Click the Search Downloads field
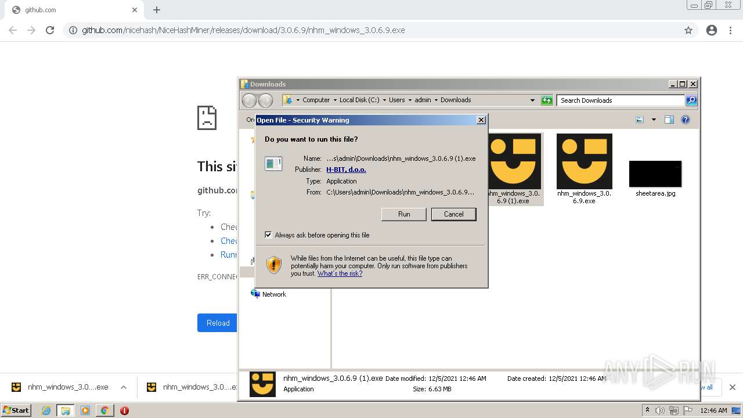743x418 pixels. [x=621, y=100]
